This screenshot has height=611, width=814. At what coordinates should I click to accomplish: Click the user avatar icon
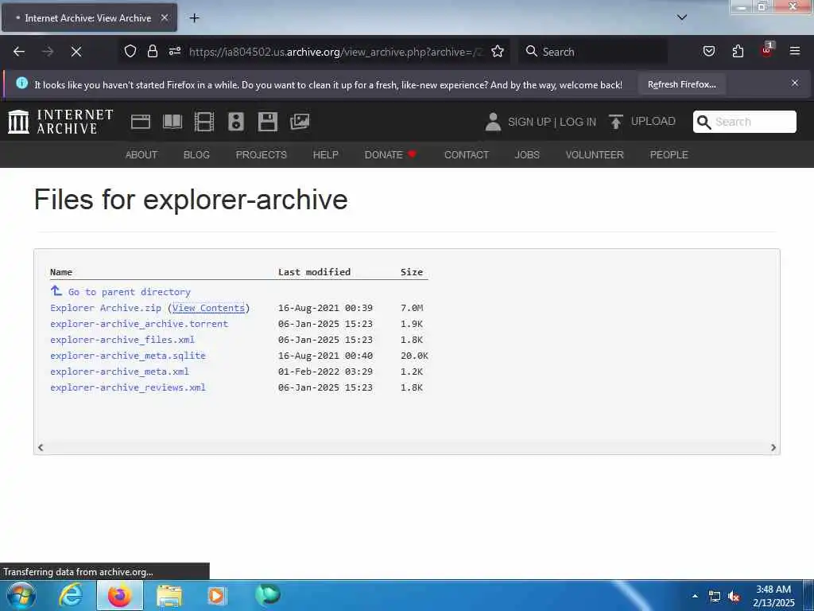tap(493, 122)
